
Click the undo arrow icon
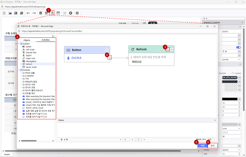(28, 13)
